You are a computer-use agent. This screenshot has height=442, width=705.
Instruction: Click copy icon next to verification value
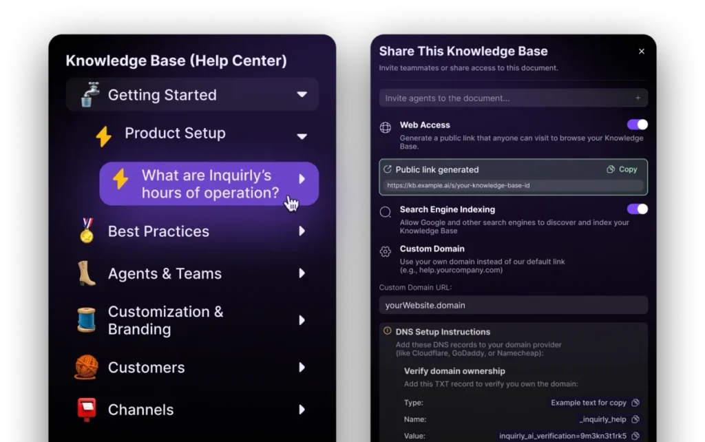click(635, 436)
